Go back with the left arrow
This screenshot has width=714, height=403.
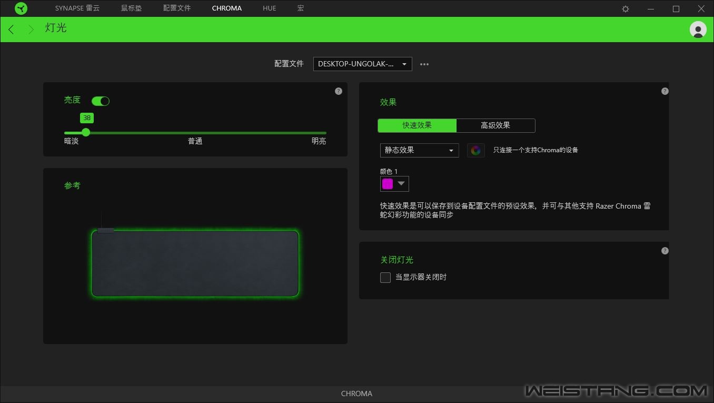pos(11,30)
